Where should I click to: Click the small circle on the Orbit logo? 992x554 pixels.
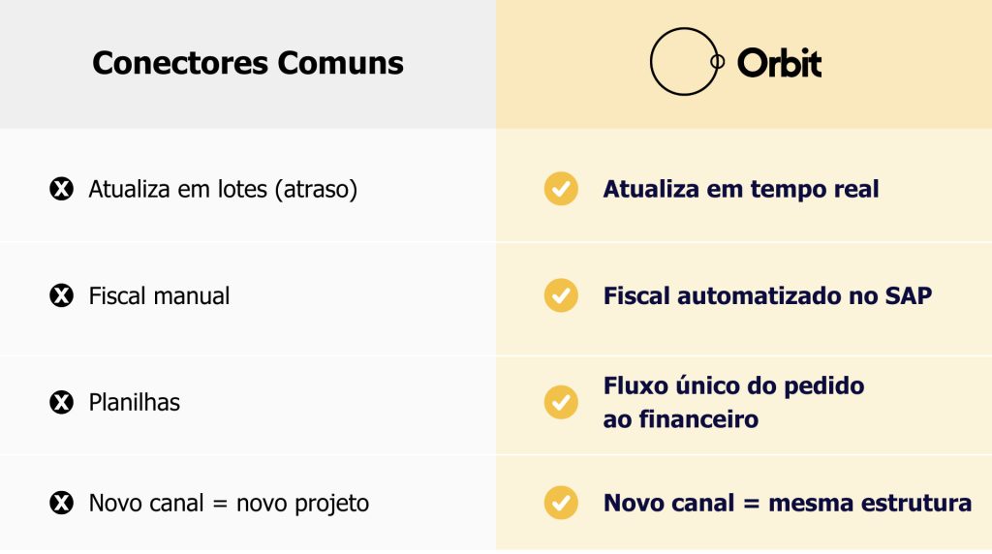coord(718,61)
